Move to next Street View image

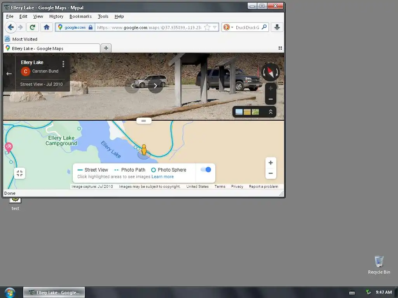(155, 86)
